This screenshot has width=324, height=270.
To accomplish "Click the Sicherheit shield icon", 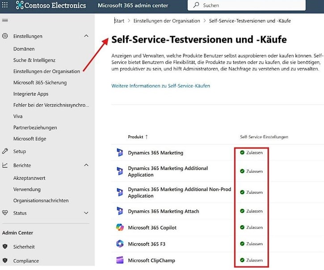I will tap(5, 246).
